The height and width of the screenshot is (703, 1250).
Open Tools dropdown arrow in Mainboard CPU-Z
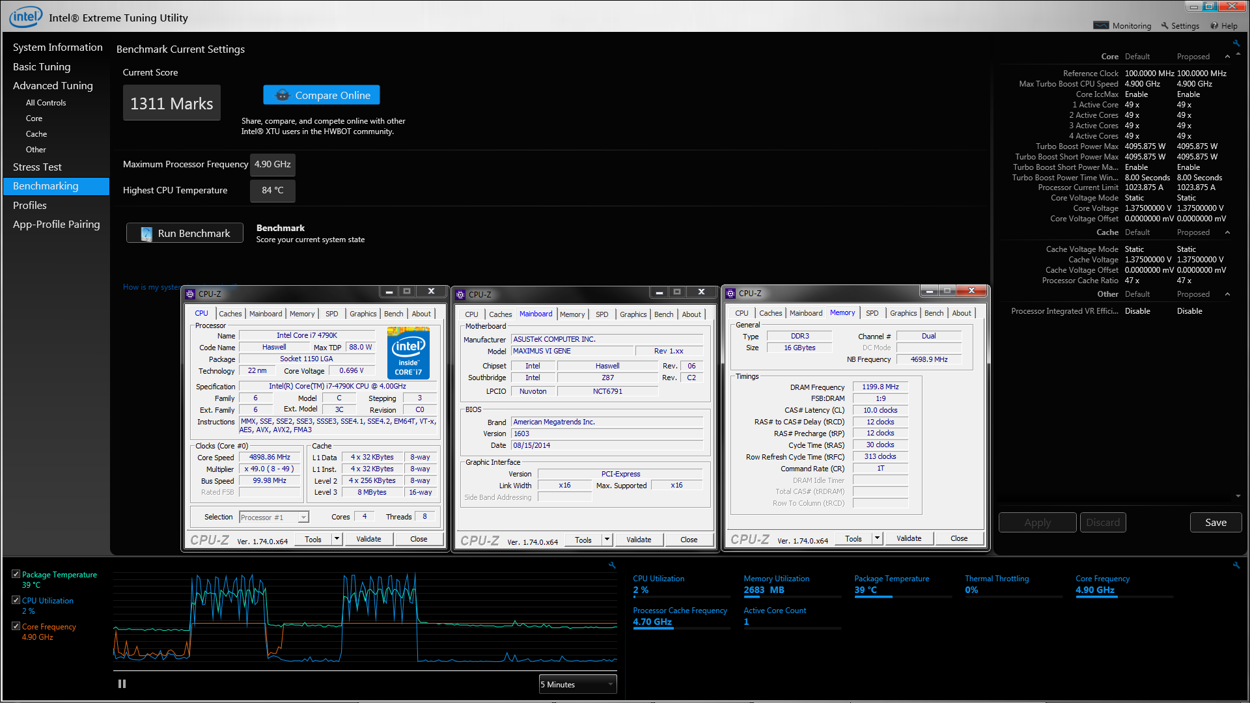(x=607, y=540)
